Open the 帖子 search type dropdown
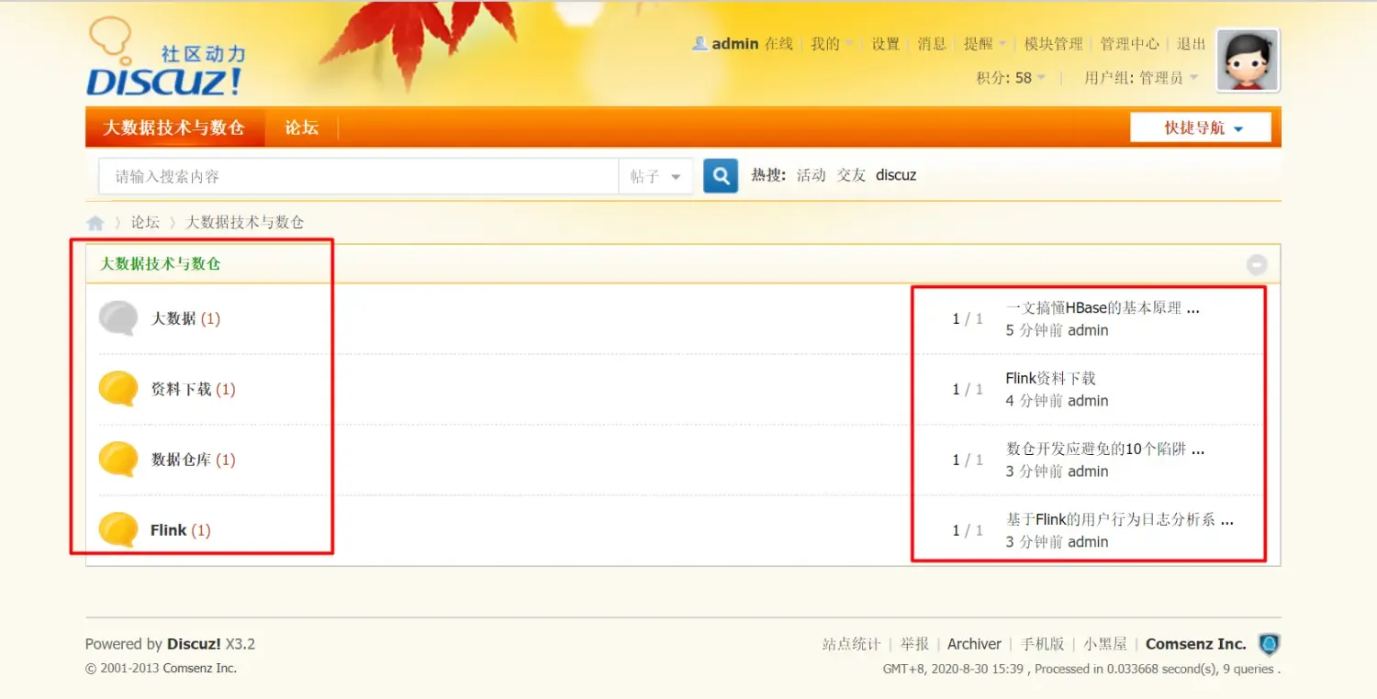Image resolution: width=1377 pixels, height=699 pixels. (x=655, y=175)
